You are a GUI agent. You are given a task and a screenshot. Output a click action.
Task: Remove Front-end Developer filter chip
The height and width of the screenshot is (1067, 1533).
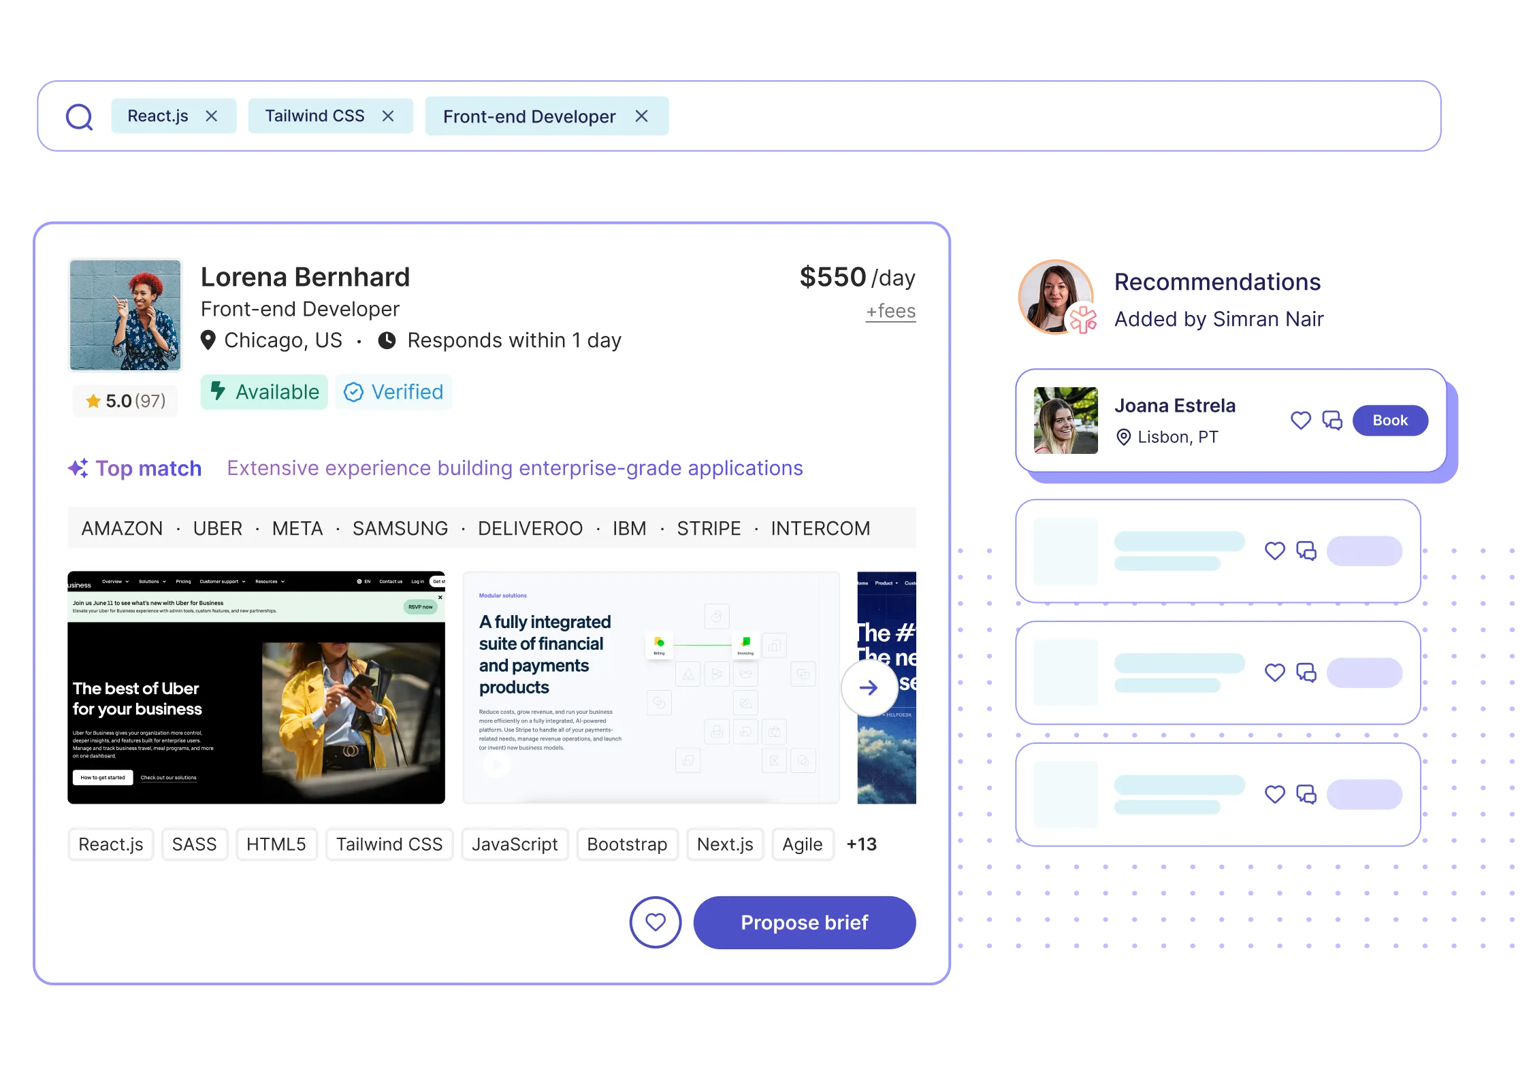(641, 116)
